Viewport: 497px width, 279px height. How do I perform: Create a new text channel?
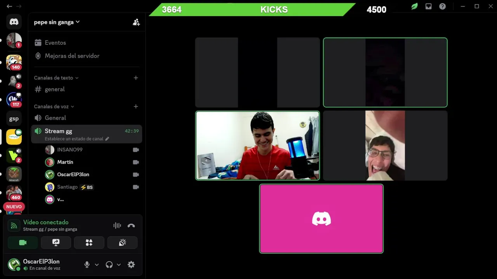point(136,78)
